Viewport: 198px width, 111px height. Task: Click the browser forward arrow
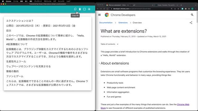coord(101,9)
